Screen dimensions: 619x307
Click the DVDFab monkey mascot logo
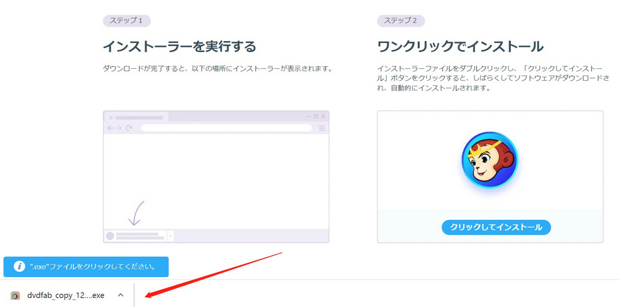click(x=489, y=159)
